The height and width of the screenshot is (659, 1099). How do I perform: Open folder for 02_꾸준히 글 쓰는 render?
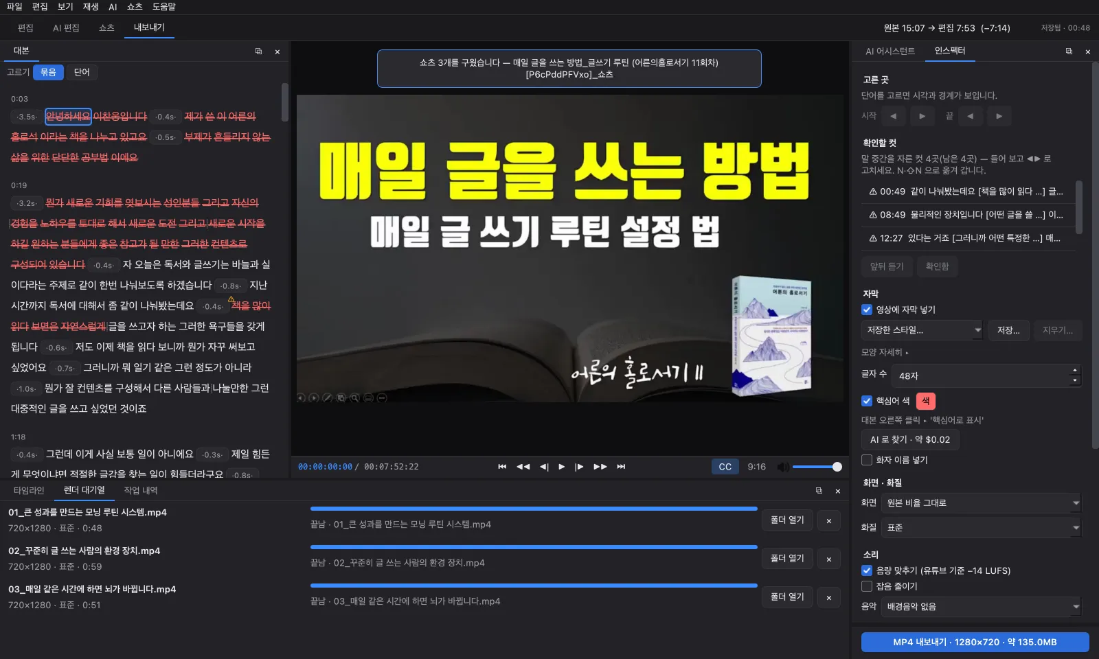coord(787,559)
